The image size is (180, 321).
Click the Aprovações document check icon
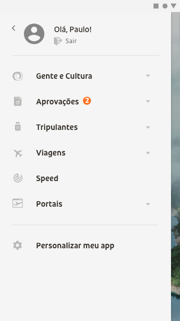point(18,101)
